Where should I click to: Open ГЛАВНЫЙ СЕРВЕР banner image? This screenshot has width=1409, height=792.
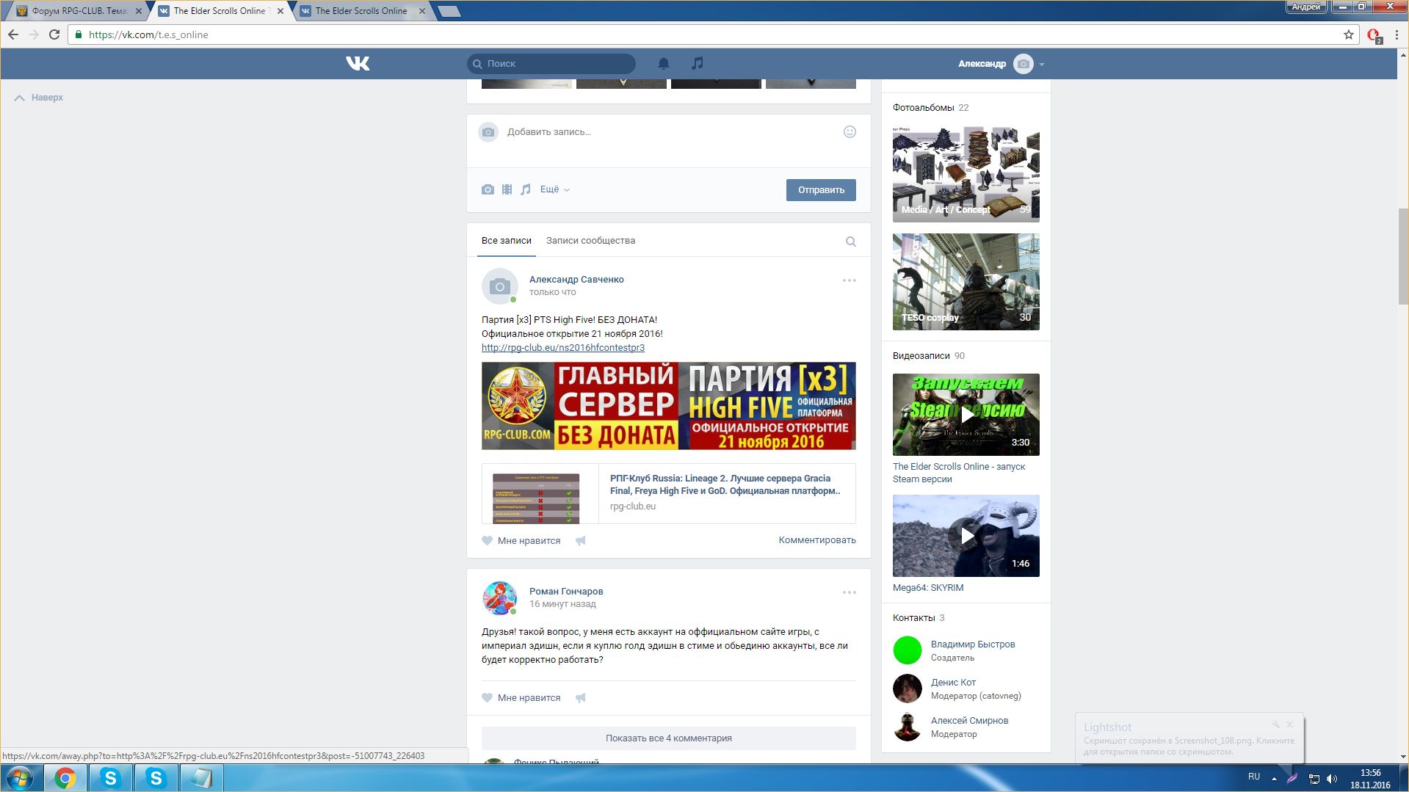tap(669, 406)
